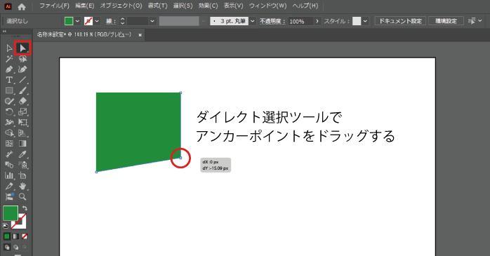The width and height of the screenshot is (490, 256).
Task: Open the fill color dropdown in control bar
Action: pyautogui.click(x=77, y=21)
